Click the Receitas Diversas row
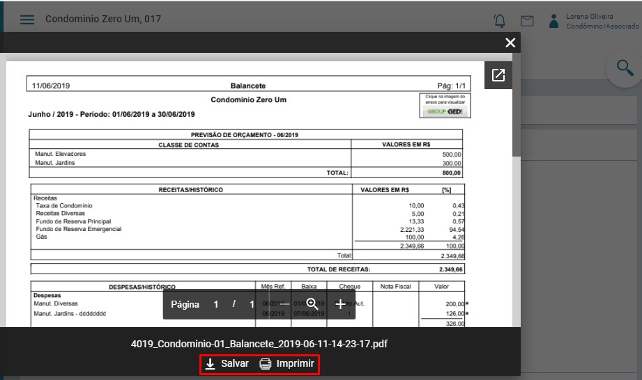Image resolution: width=642 pixels, height=380 pixels. coord(249,213)
